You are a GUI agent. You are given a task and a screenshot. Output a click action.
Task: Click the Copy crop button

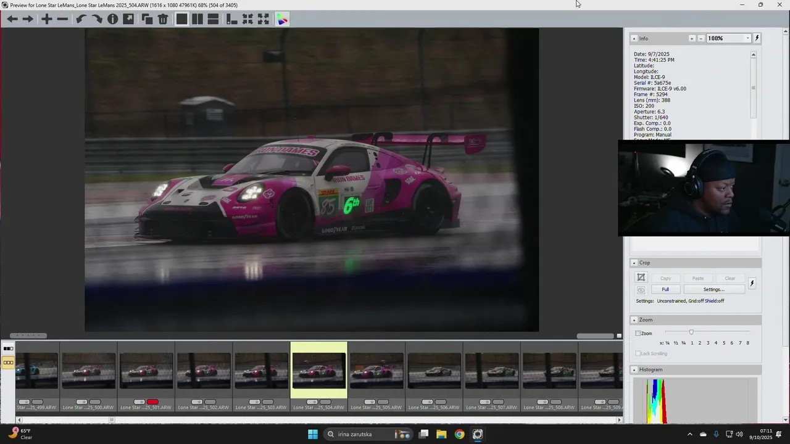pos(665,278)
